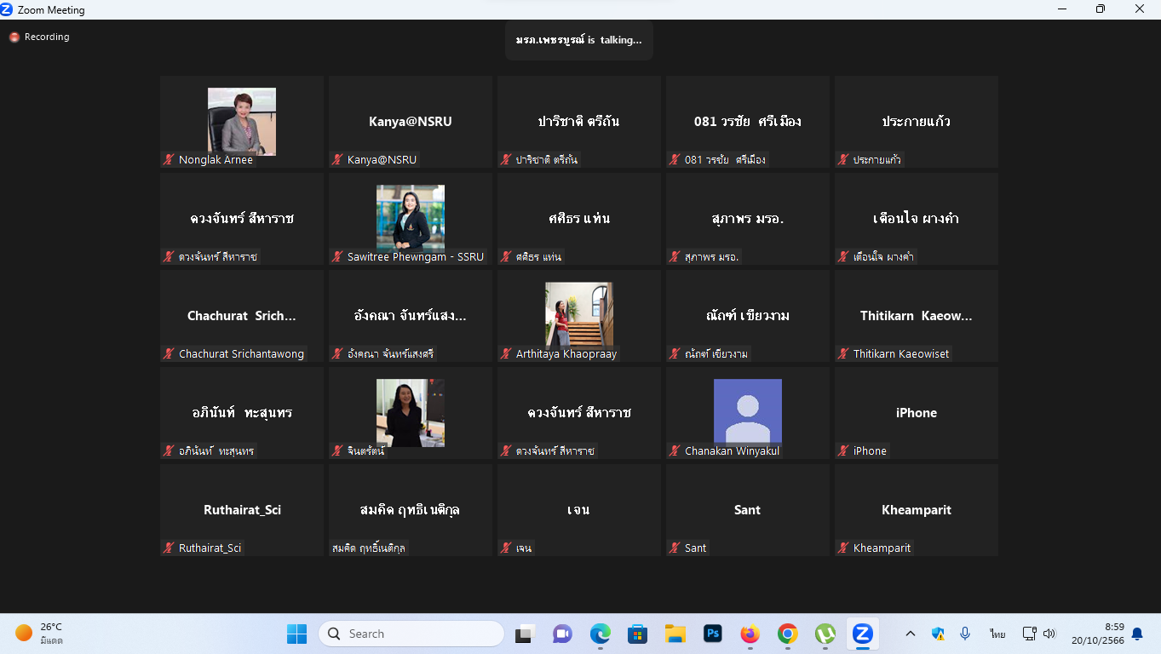Select Sawitree Phewngam - SSRU participant tile

(x=411, y=219)
